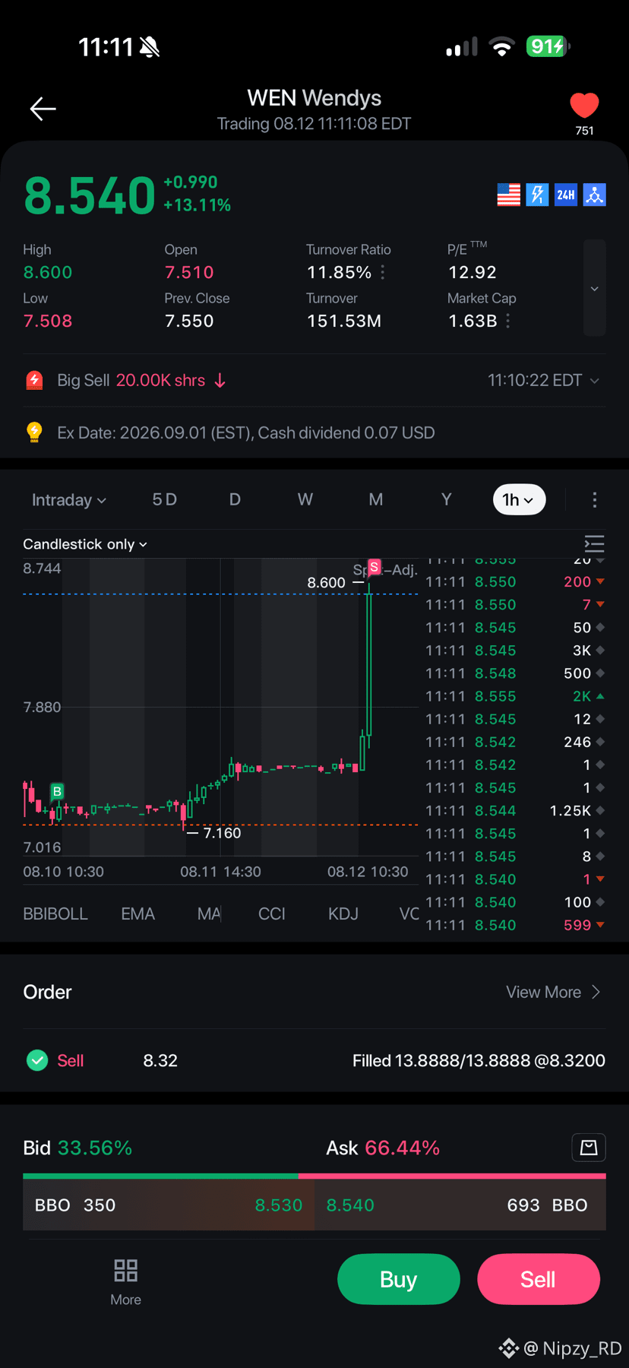
Task: Tap the P/E TTM value 12.92
Action: tap(472, 272)
